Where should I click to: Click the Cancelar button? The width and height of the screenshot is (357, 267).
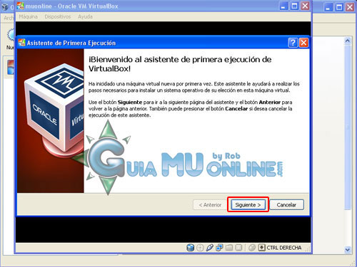pyautogui.click(x=286, y=205)
